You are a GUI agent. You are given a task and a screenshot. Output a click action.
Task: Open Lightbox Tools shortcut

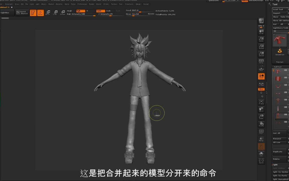click(280, 28)
